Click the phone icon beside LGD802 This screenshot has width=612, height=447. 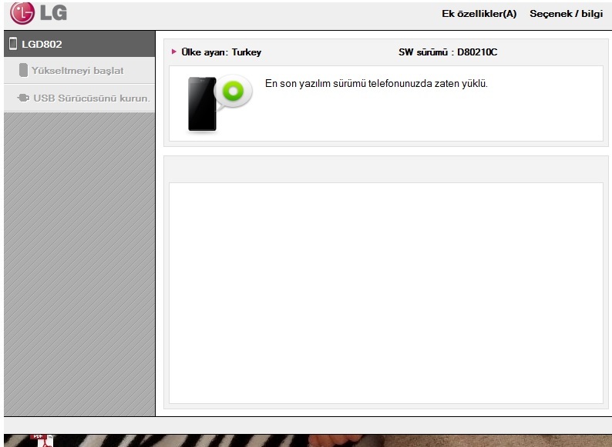pyautogui.click(x=13, y=44)
